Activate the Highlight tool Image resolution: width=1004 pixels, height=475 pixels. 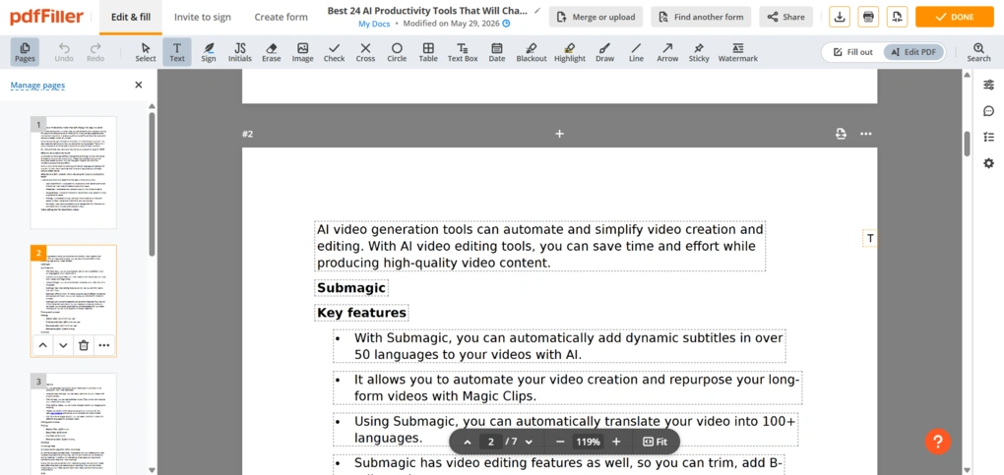click(x=570, y=52)
